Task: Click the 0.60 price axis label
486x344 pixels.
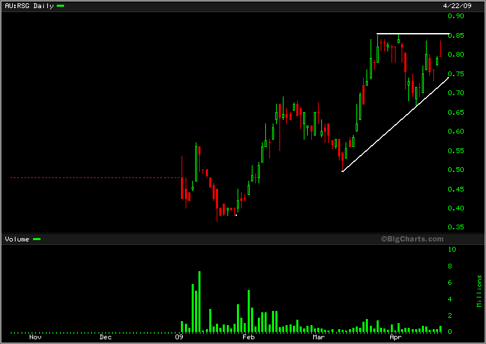Action: tap(456, 132)
